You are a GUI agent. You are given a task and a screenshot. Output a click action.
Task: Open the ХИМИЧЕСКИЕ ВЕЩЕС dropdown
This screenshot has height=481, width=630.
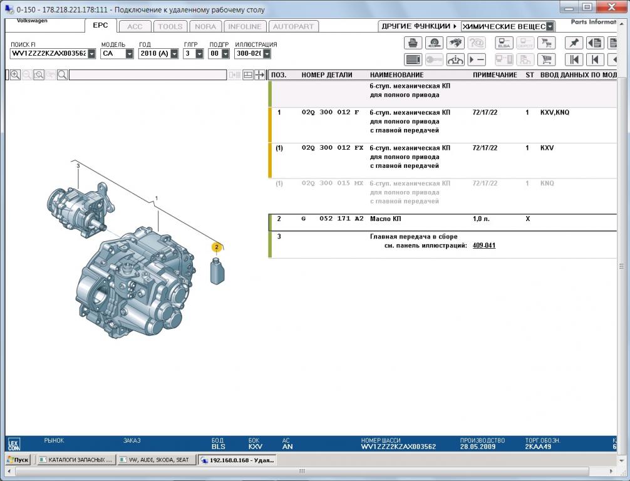pos(550,26)
